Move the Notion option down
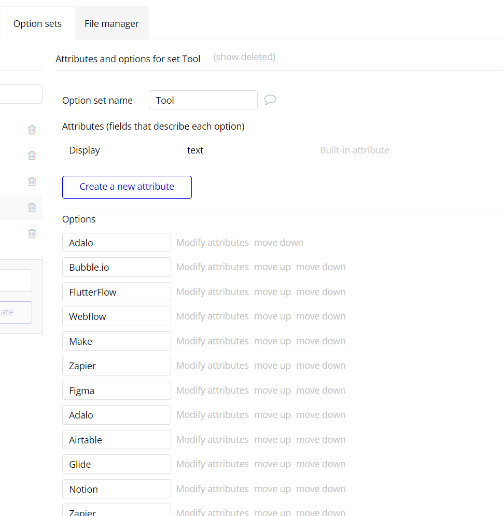This screenshot has height=516, width=503. [x=320, y=489]
